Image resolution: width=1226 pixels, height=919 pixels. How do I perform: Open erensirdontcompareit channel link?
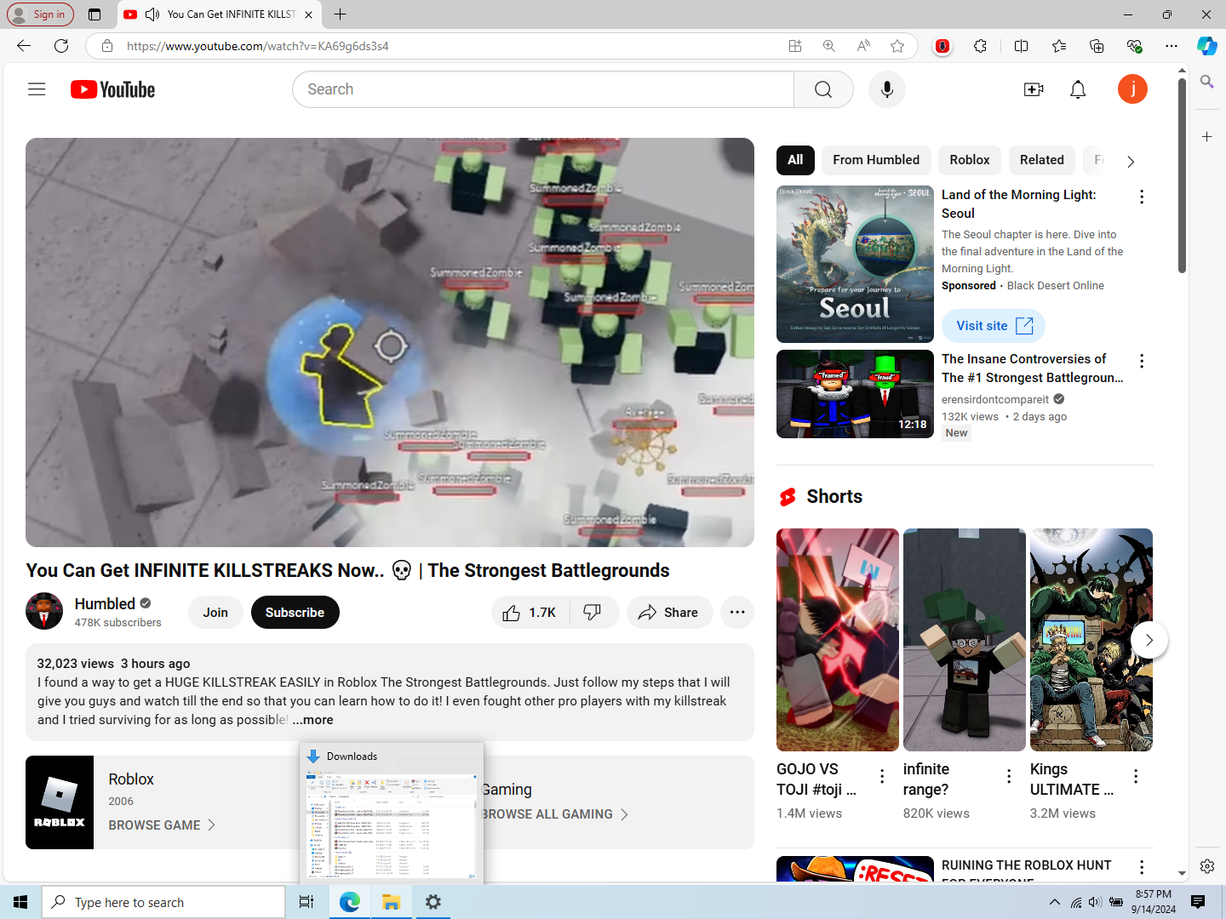(995, 399)
